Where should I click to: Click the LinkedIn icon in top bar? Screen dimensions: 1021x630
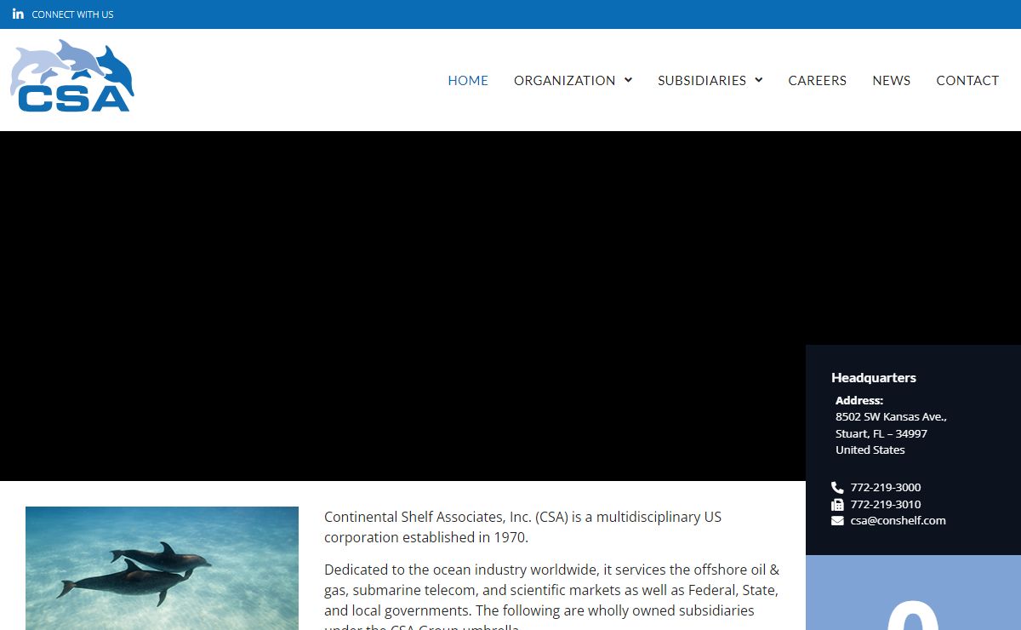tap(18, 14)
